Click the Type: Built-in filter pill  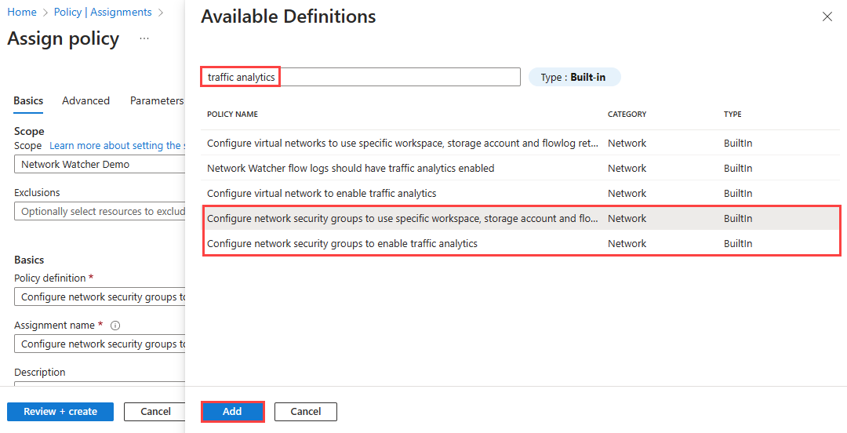click(574, 77)
